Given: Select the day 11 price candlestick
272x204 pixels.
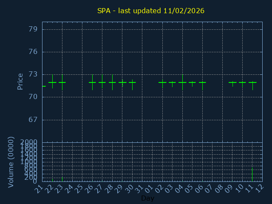Looking at the screenshot, I should pyautogui.click(x=252, y=82).
